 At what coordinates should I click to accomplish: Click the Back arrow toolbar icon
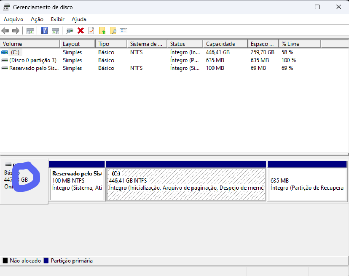[5, 31]
